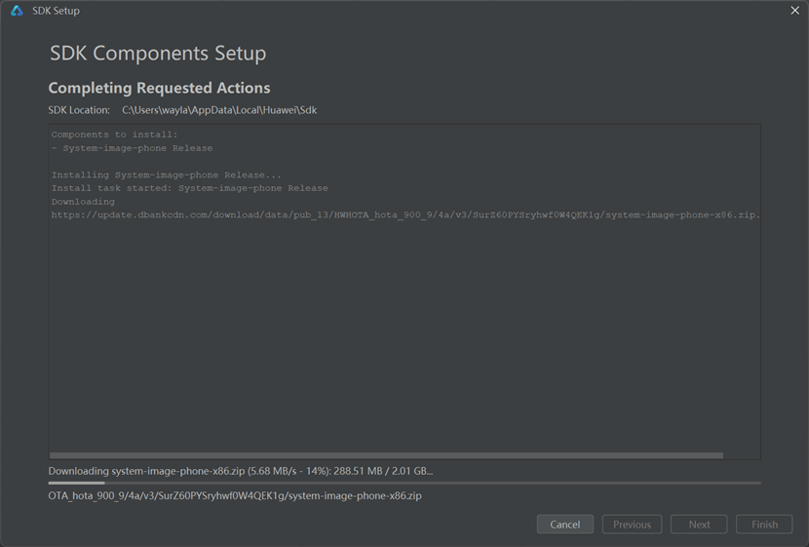Click the DevEco Studio logo icon

pos(17,11)
